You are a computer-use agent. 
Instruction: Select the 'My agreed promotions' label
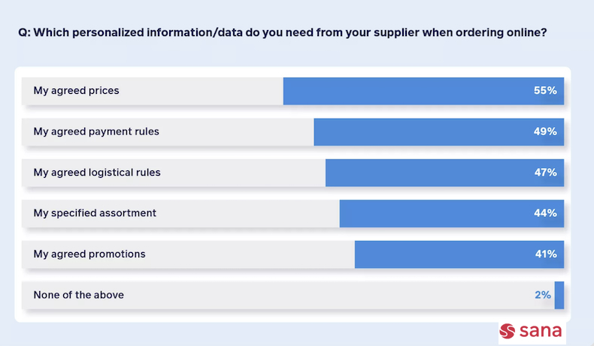point(89,254)
